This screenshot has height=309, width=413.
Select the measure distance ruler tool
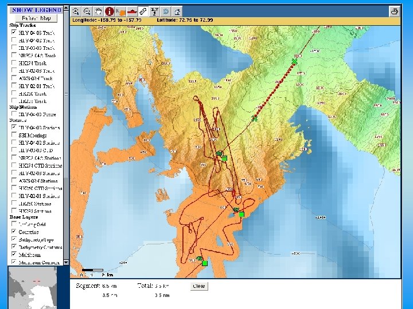143,11
